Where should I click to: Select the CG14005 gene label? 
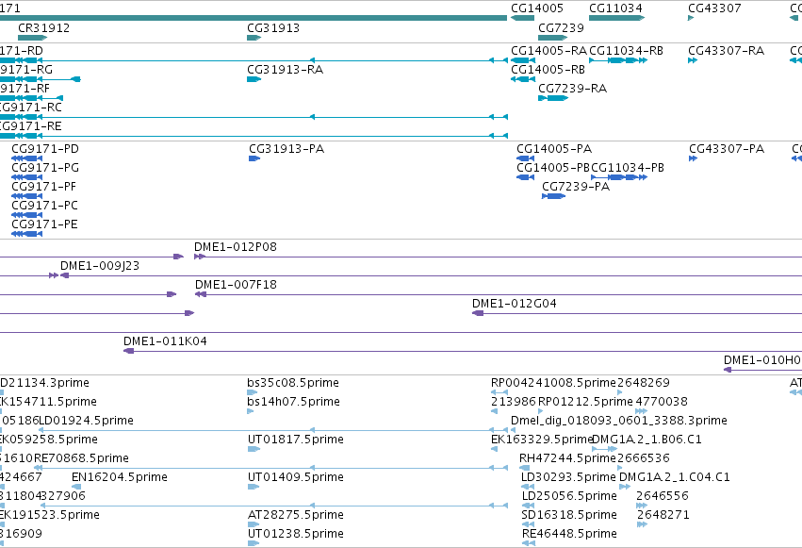(x=537, y=8)
